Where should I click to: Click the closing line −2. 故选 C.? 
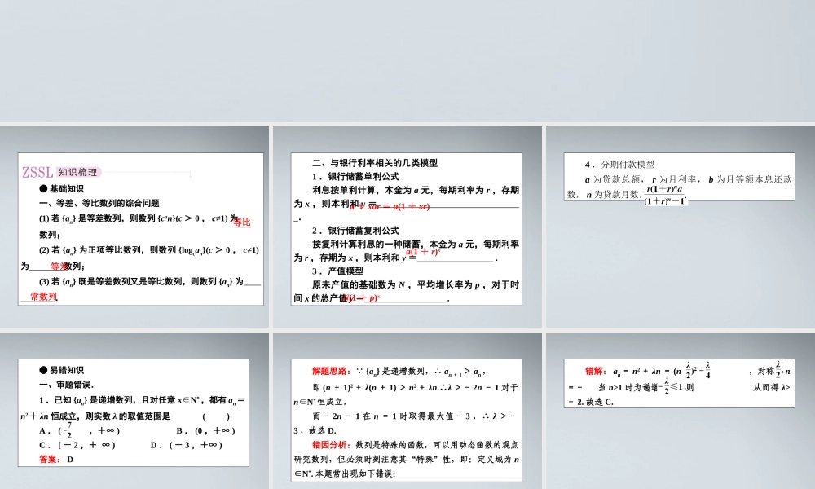click(x=591, y=402)
